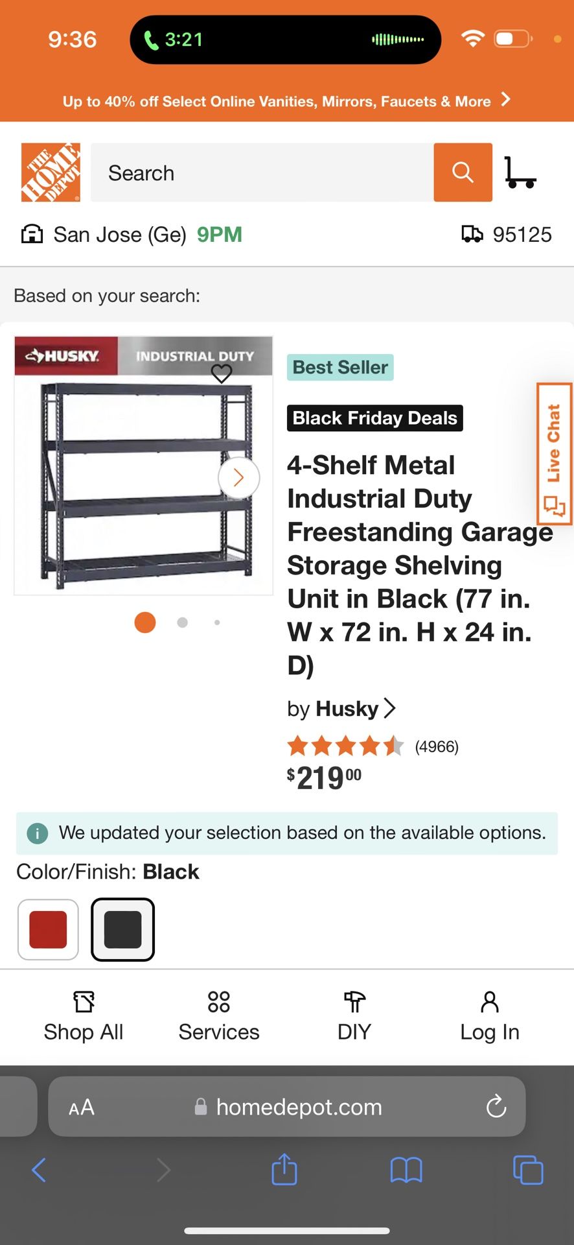574x1245 pixels.
Task: Tap the search magnifier icon
Action: click(x=463, y=172)
